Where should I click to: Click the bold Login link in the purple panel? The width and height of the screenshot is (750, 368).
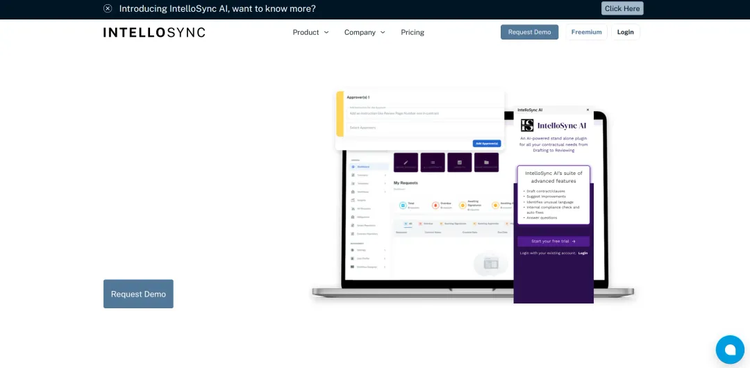click(583, 253)
